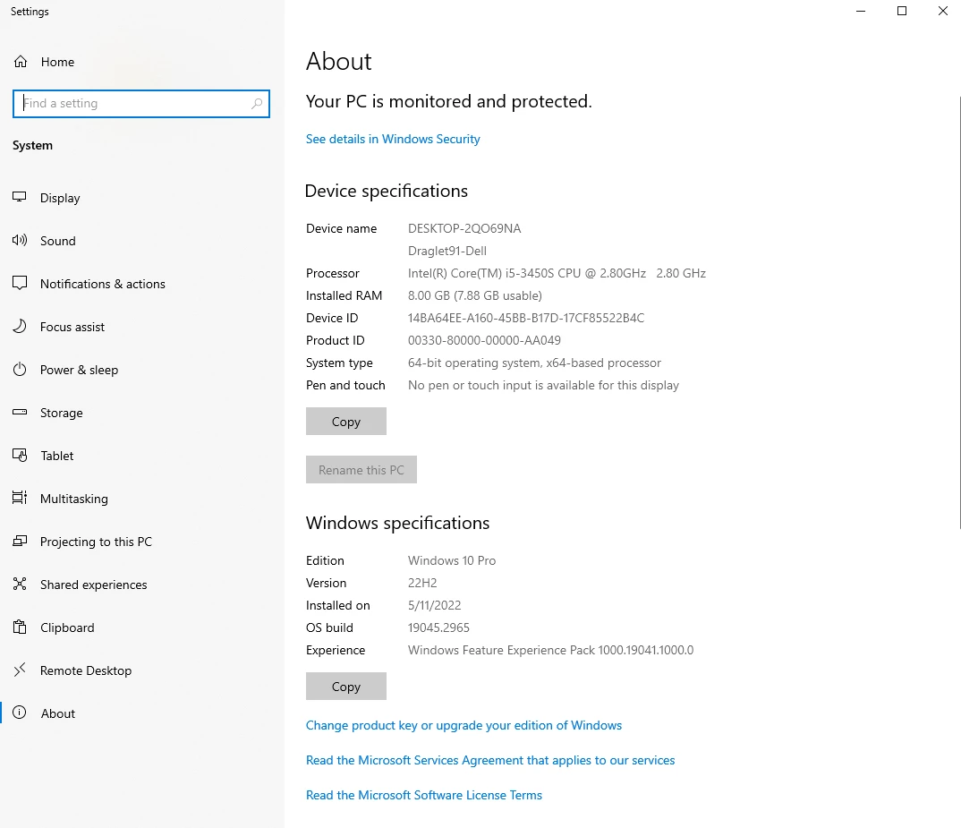Image resolution: width=961 pixels, height=828 pixels.
Task: Open Projecting to this PC
Action: (x=141, y=542)
